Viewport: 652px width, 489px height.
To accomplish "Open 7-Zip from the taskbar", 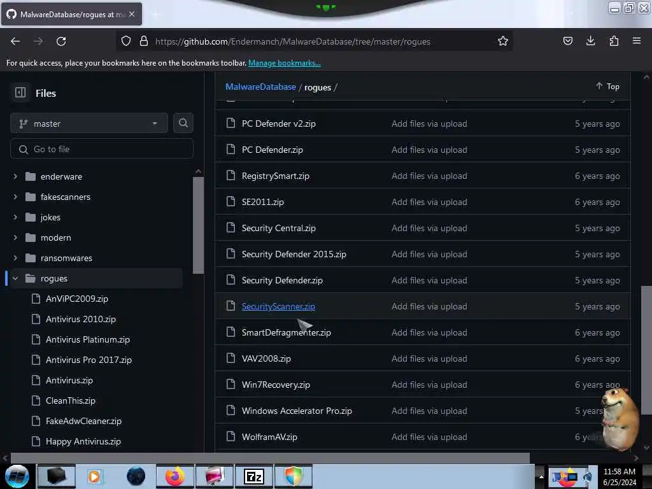I will point(253,476).
